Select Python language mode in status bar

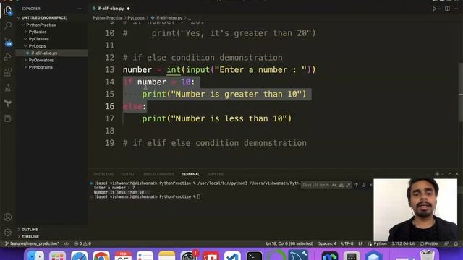click(380, 244)
